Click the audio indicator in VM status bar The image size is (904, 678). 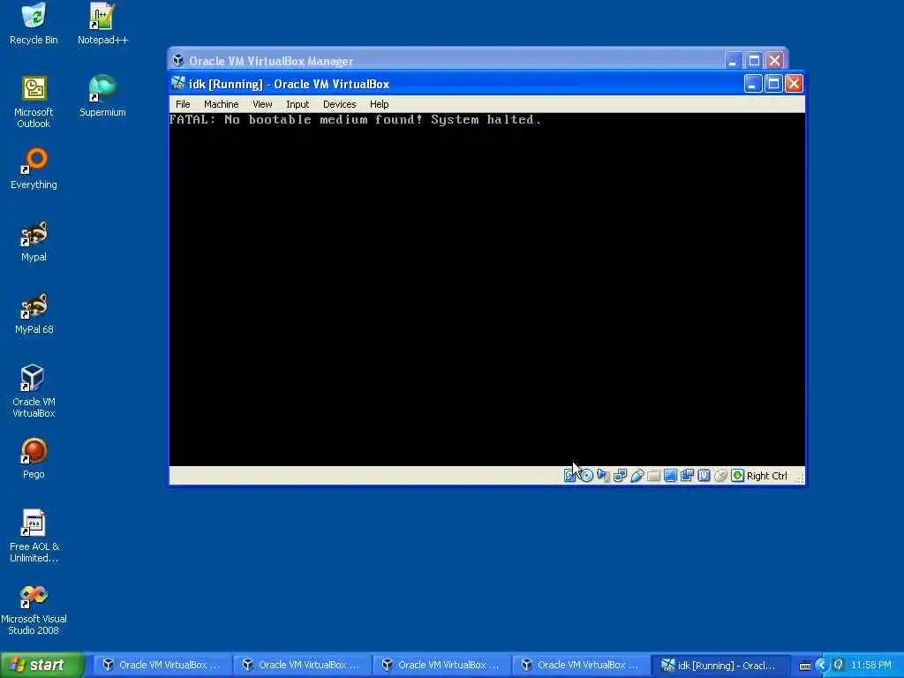pos(603,476)
